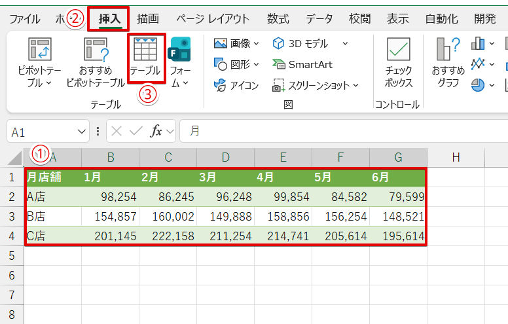Screen dimensions: 508x324
Task: Select cell containing 98,254
Action: click(x=111, y=196)
